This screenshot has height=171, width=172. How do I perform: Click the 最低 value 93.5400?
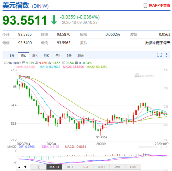[25, 43]
